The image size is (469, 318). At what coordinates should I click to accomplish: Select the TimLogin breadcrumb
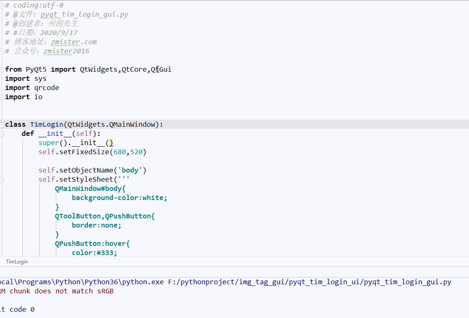pos(17,262)
